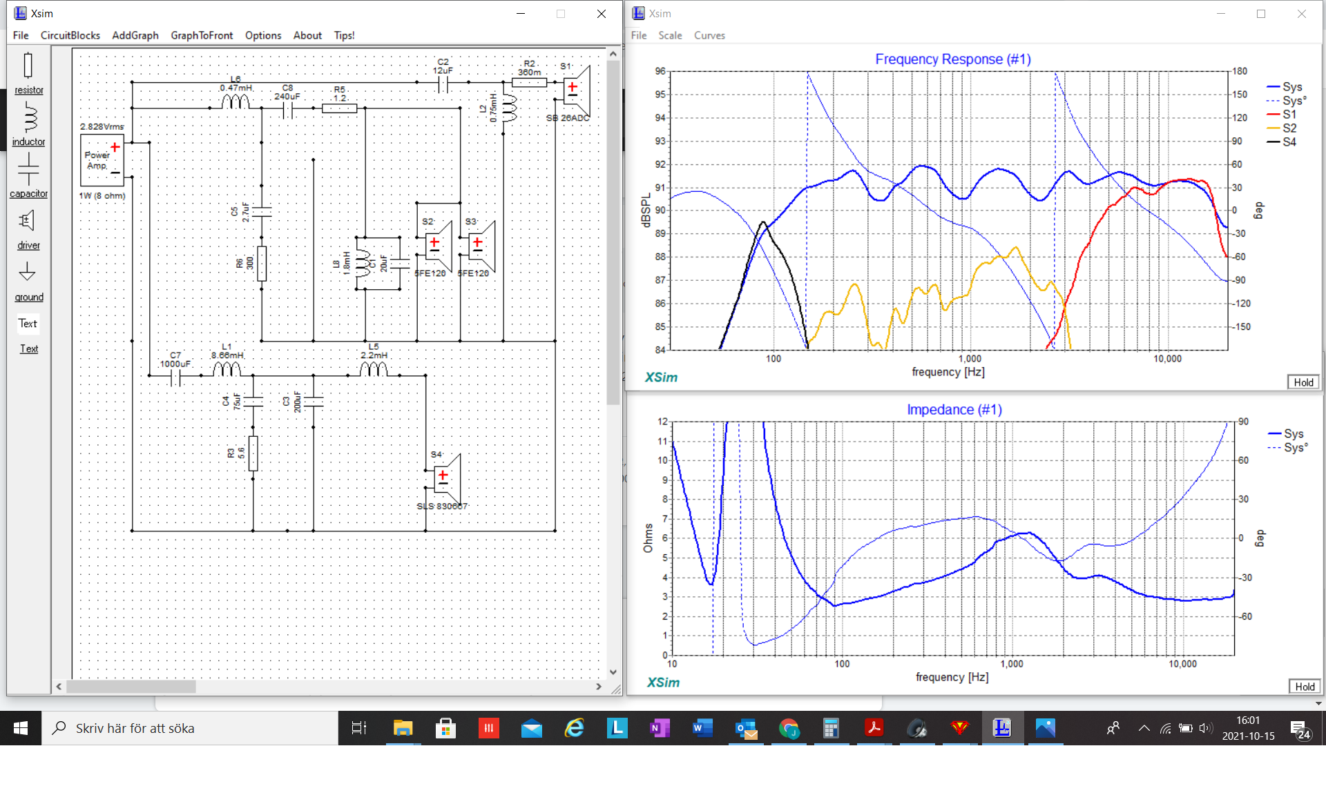Select inductor L6 0.47mH in schematic
Image resolution: width=1326 pixels, height=795 pixels.
[236, 102]
